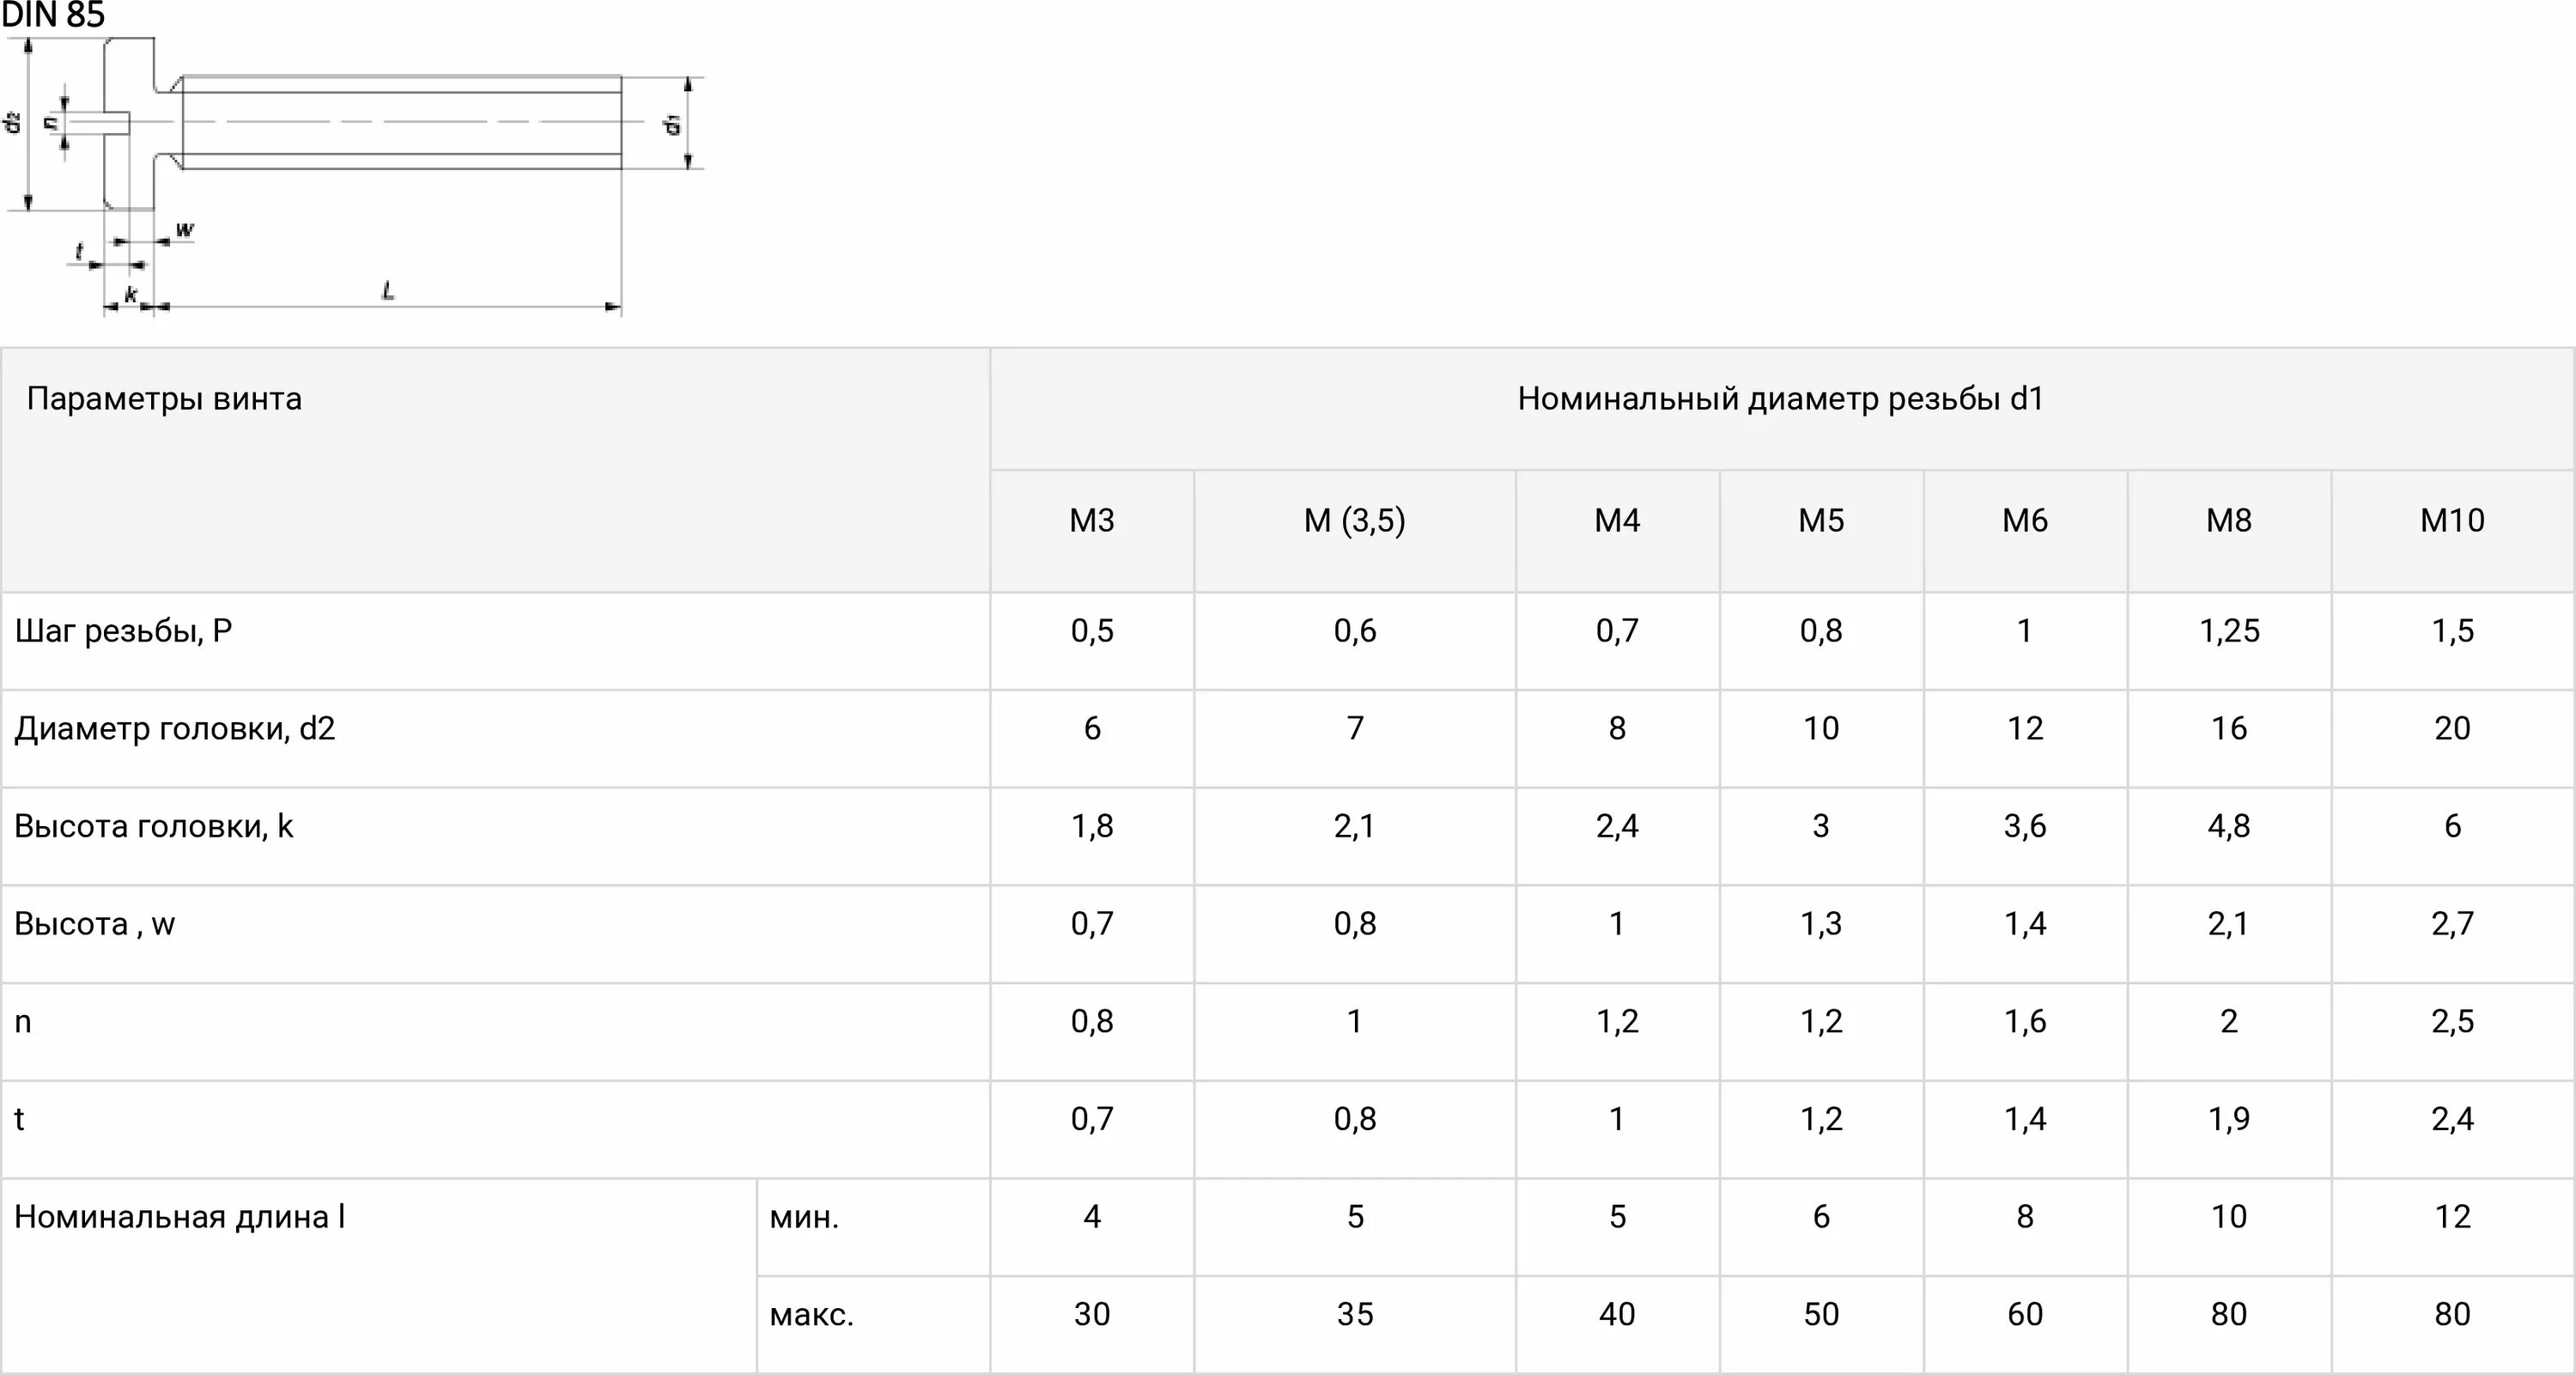Click the 'Шаг резьбы, P' row label
The image size is (2576, 1375).
pyautogui.click(x=123, y=631)
